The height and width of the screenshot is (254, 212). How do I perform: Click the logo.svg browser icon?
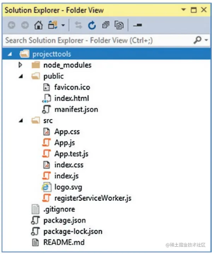[x=47, y=187]
